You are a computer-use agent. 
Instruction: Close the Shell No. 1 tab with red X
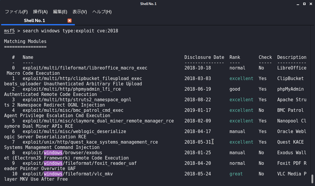pos(70,21)
